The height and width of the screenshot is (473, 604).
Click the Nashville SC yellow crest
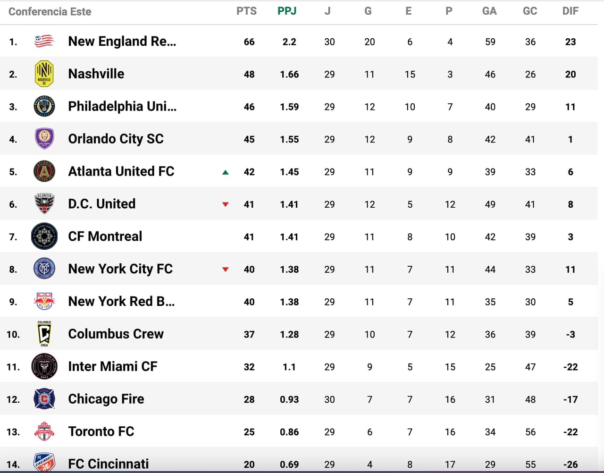tap(44, 74)
